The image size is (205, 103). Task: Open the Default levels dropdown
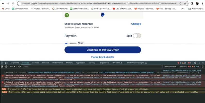[x=170, y=66]
